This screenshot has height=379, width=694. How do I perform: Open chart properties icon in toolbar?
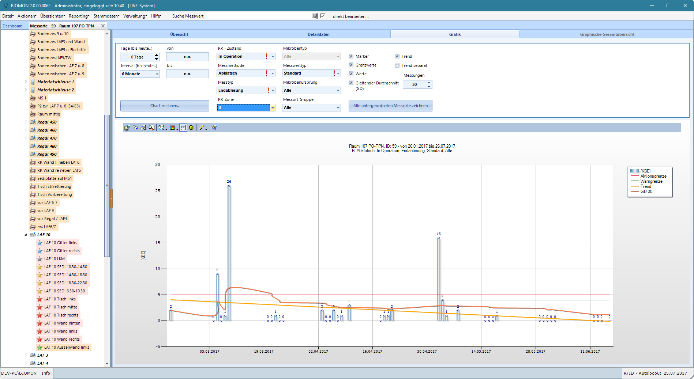[214, 128]
